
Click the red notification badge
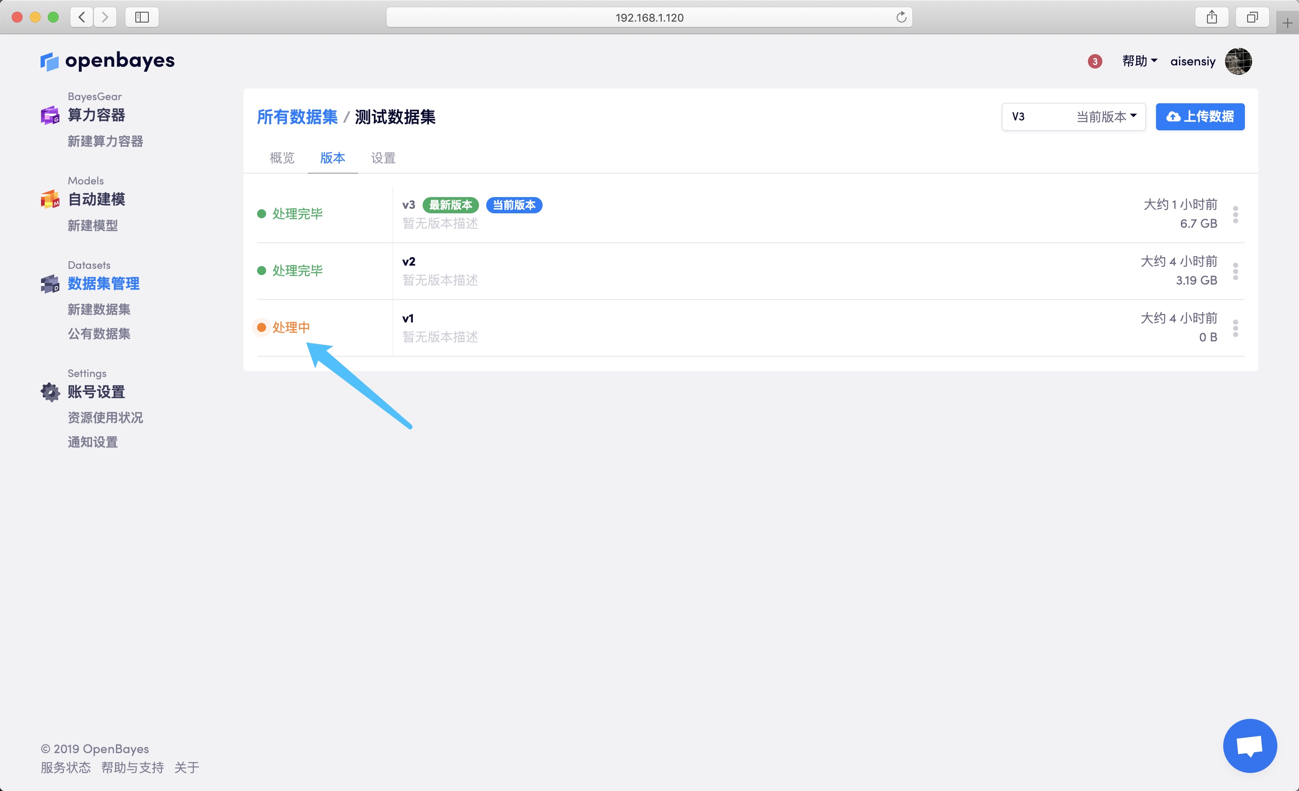coord(1094,62)
